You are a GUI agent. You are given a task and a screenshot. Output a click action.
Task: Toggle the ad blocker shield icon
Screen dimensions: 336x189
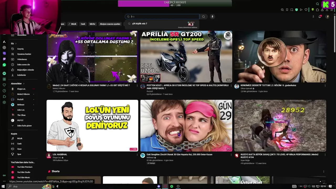(x=296, y=10)
